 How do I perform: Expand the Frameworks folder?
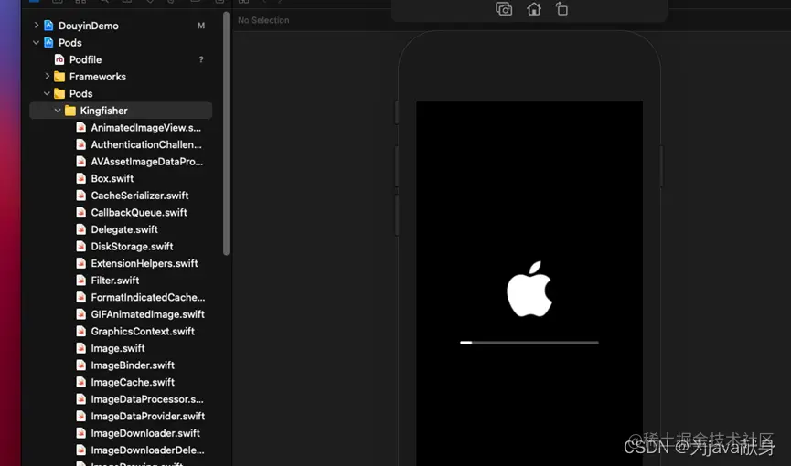(x=48, y=76)
